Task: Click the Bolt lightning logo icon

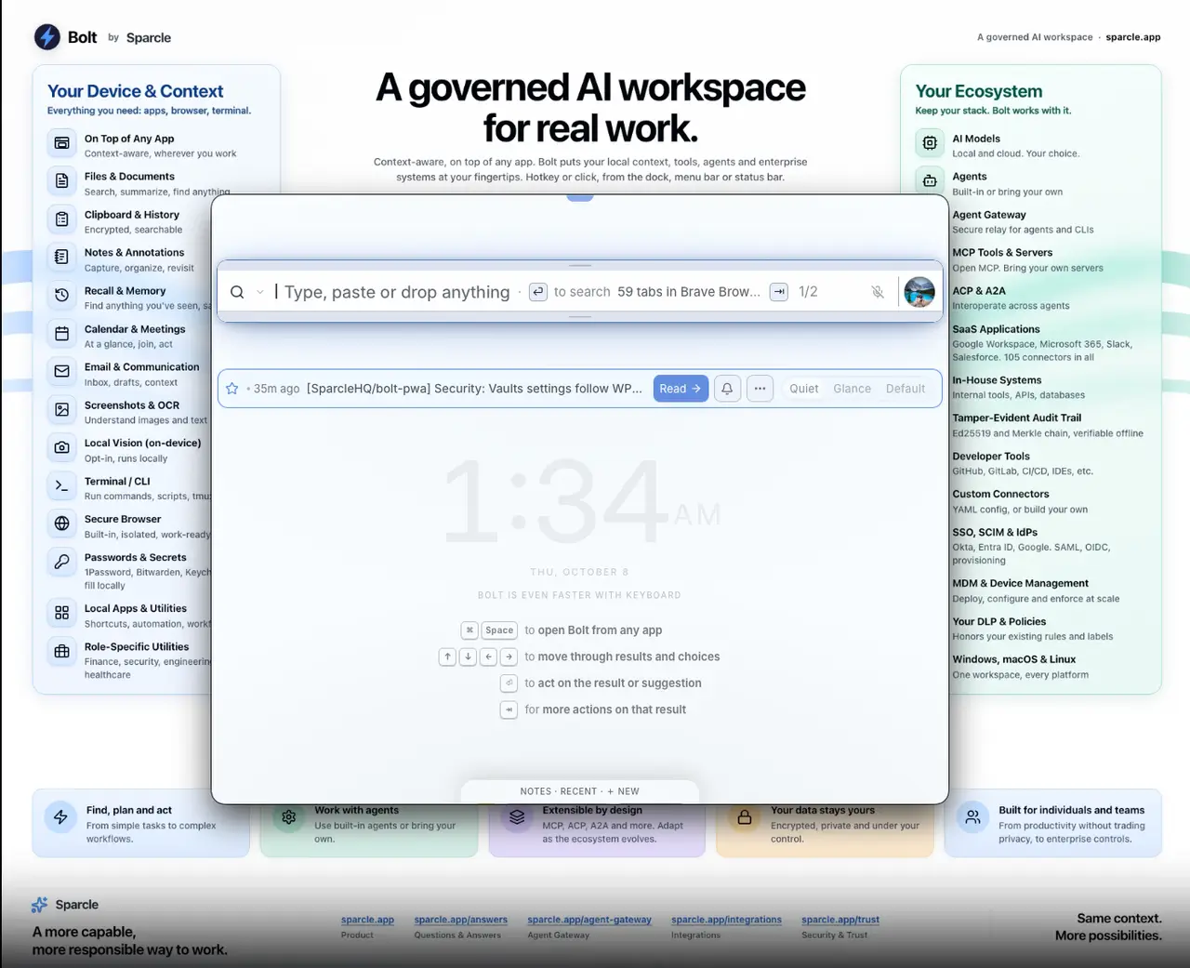Action: [47, 37]
